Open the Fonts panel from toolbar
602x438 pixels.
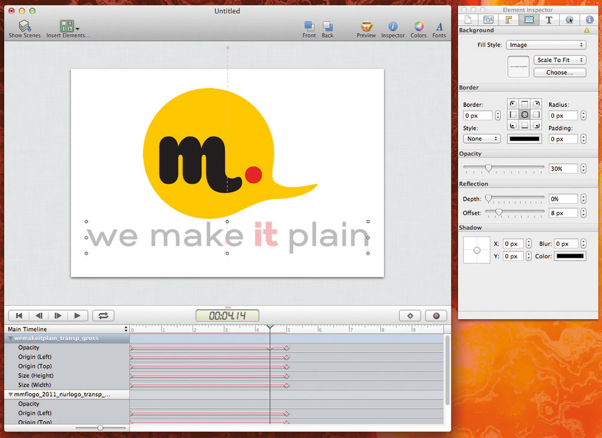(439, 26)
